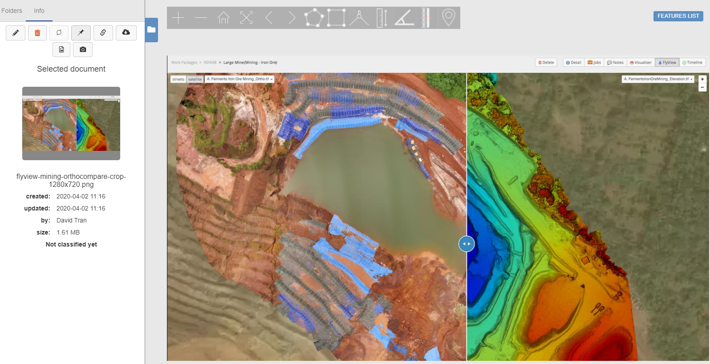Click the home reset view icon

tap(223, 18)
